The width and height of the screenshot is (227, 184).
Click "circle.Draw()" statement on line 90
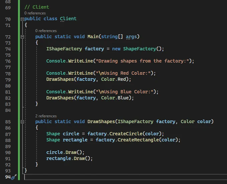point(65,152)
